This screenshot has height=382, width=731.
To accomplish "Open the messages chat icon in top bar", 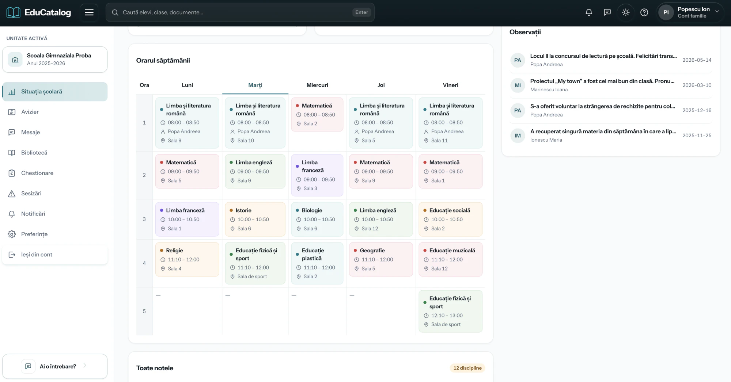I will [607, 12].
